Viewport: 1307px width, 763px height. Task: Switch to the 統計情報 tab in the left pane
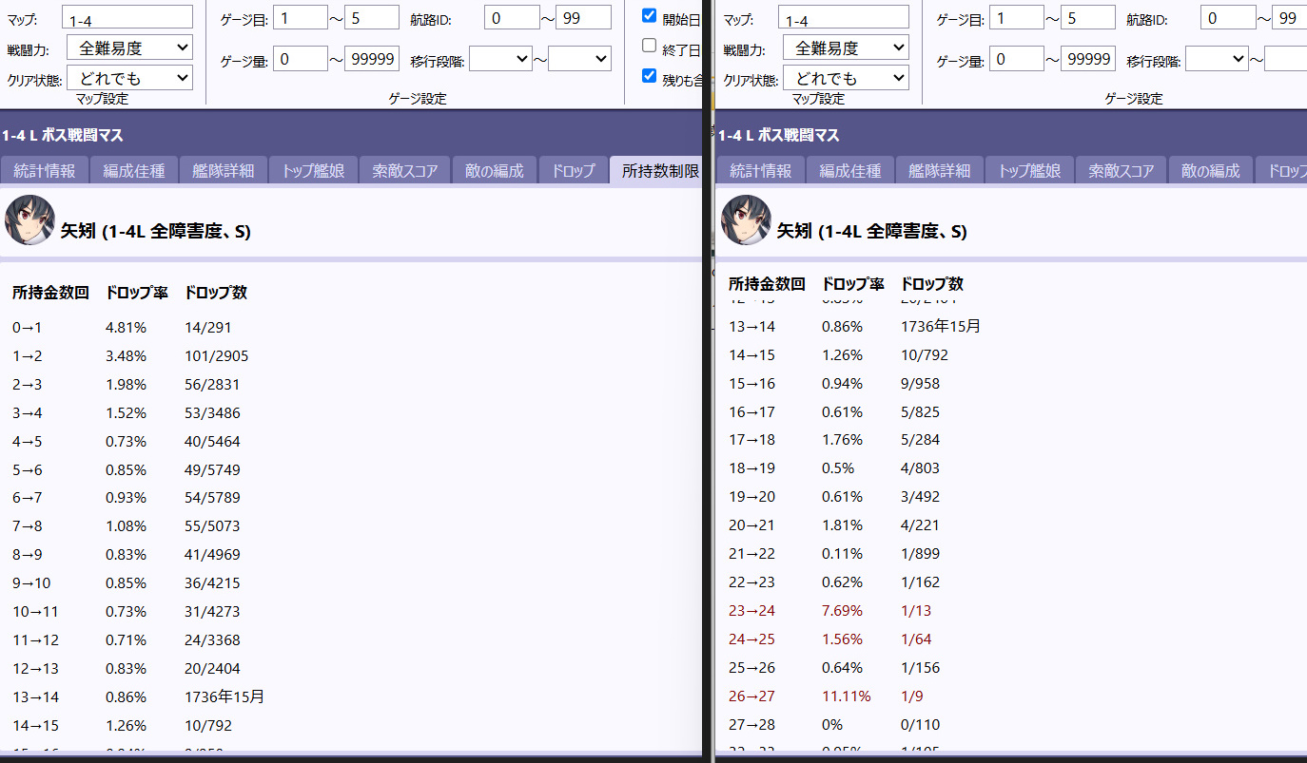point(44,171)
